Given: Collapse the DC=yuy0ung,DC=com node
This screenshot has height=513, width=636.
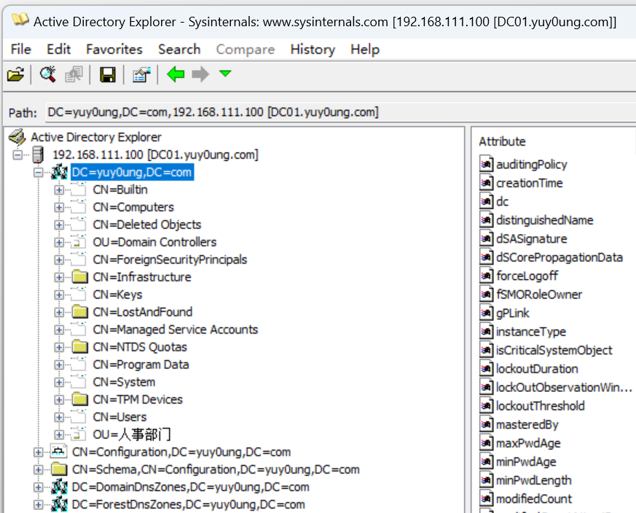Looking at the screenshot, I should click(39, 173).
